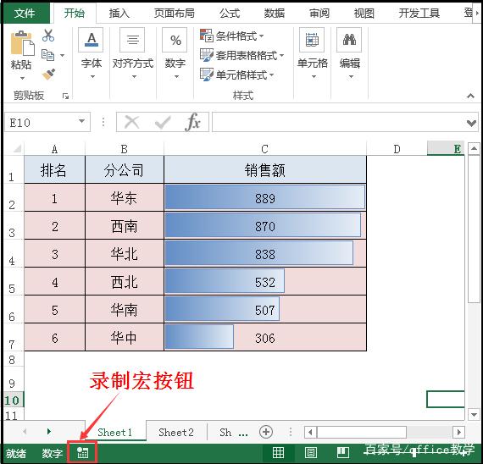Select the 华中 cell
Screen dimensions: 483x464
[x=125, y=338]
